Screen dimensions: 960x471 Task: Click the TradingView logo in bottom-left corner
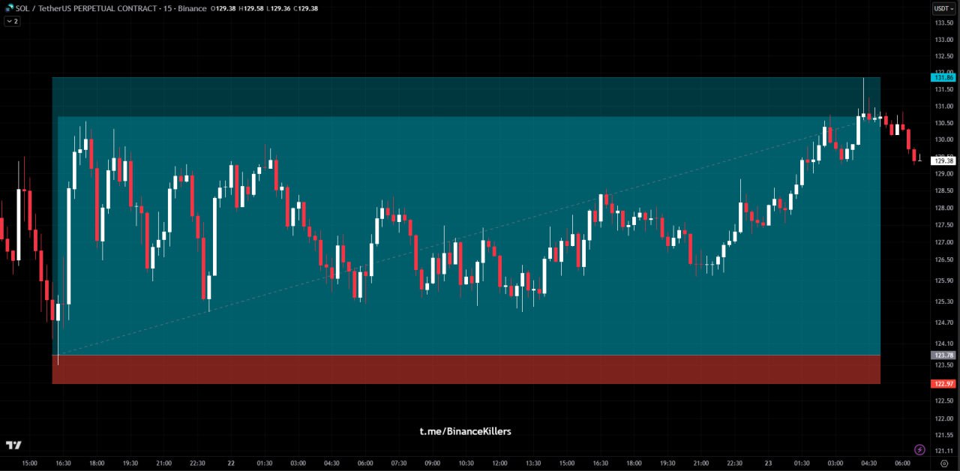click(x=13, y=445)
